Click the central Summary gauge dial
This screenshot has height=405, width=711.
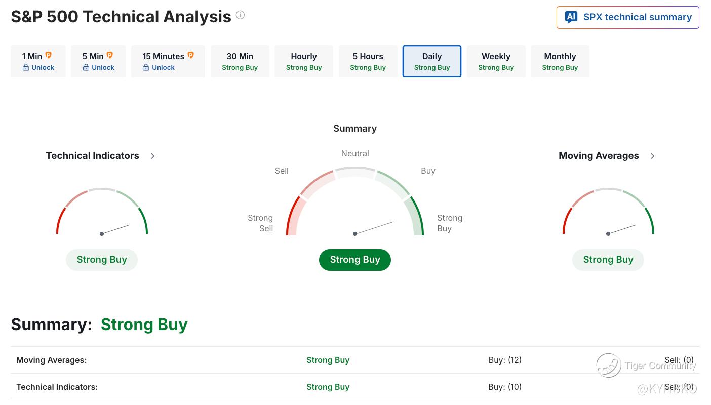(x=355, y=201)
